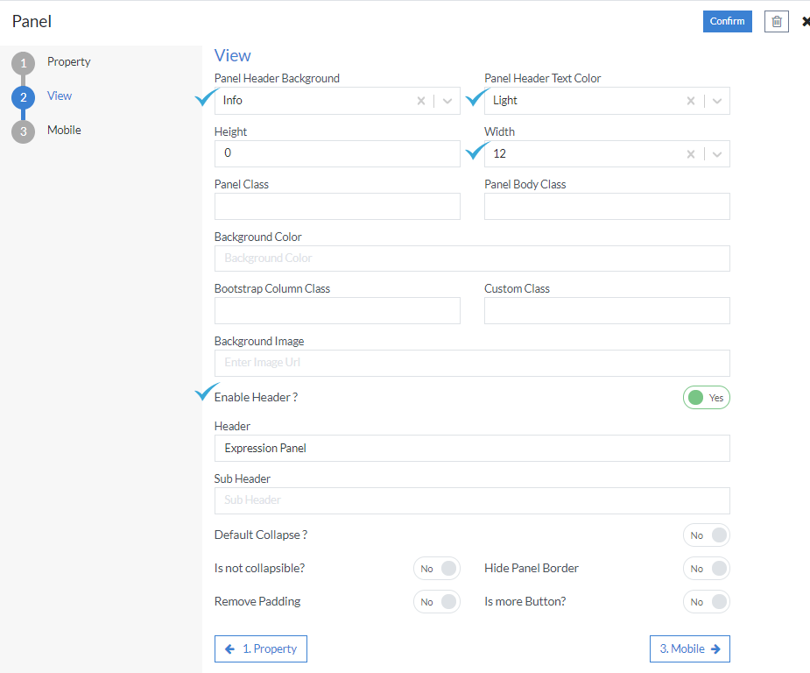The height and width of the screenshot is (673, 810).
Task: Click the Background Color input field
Action: (471, 259)
